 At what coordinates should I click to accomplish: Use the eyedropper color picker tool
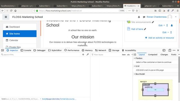tap(87, 54)
